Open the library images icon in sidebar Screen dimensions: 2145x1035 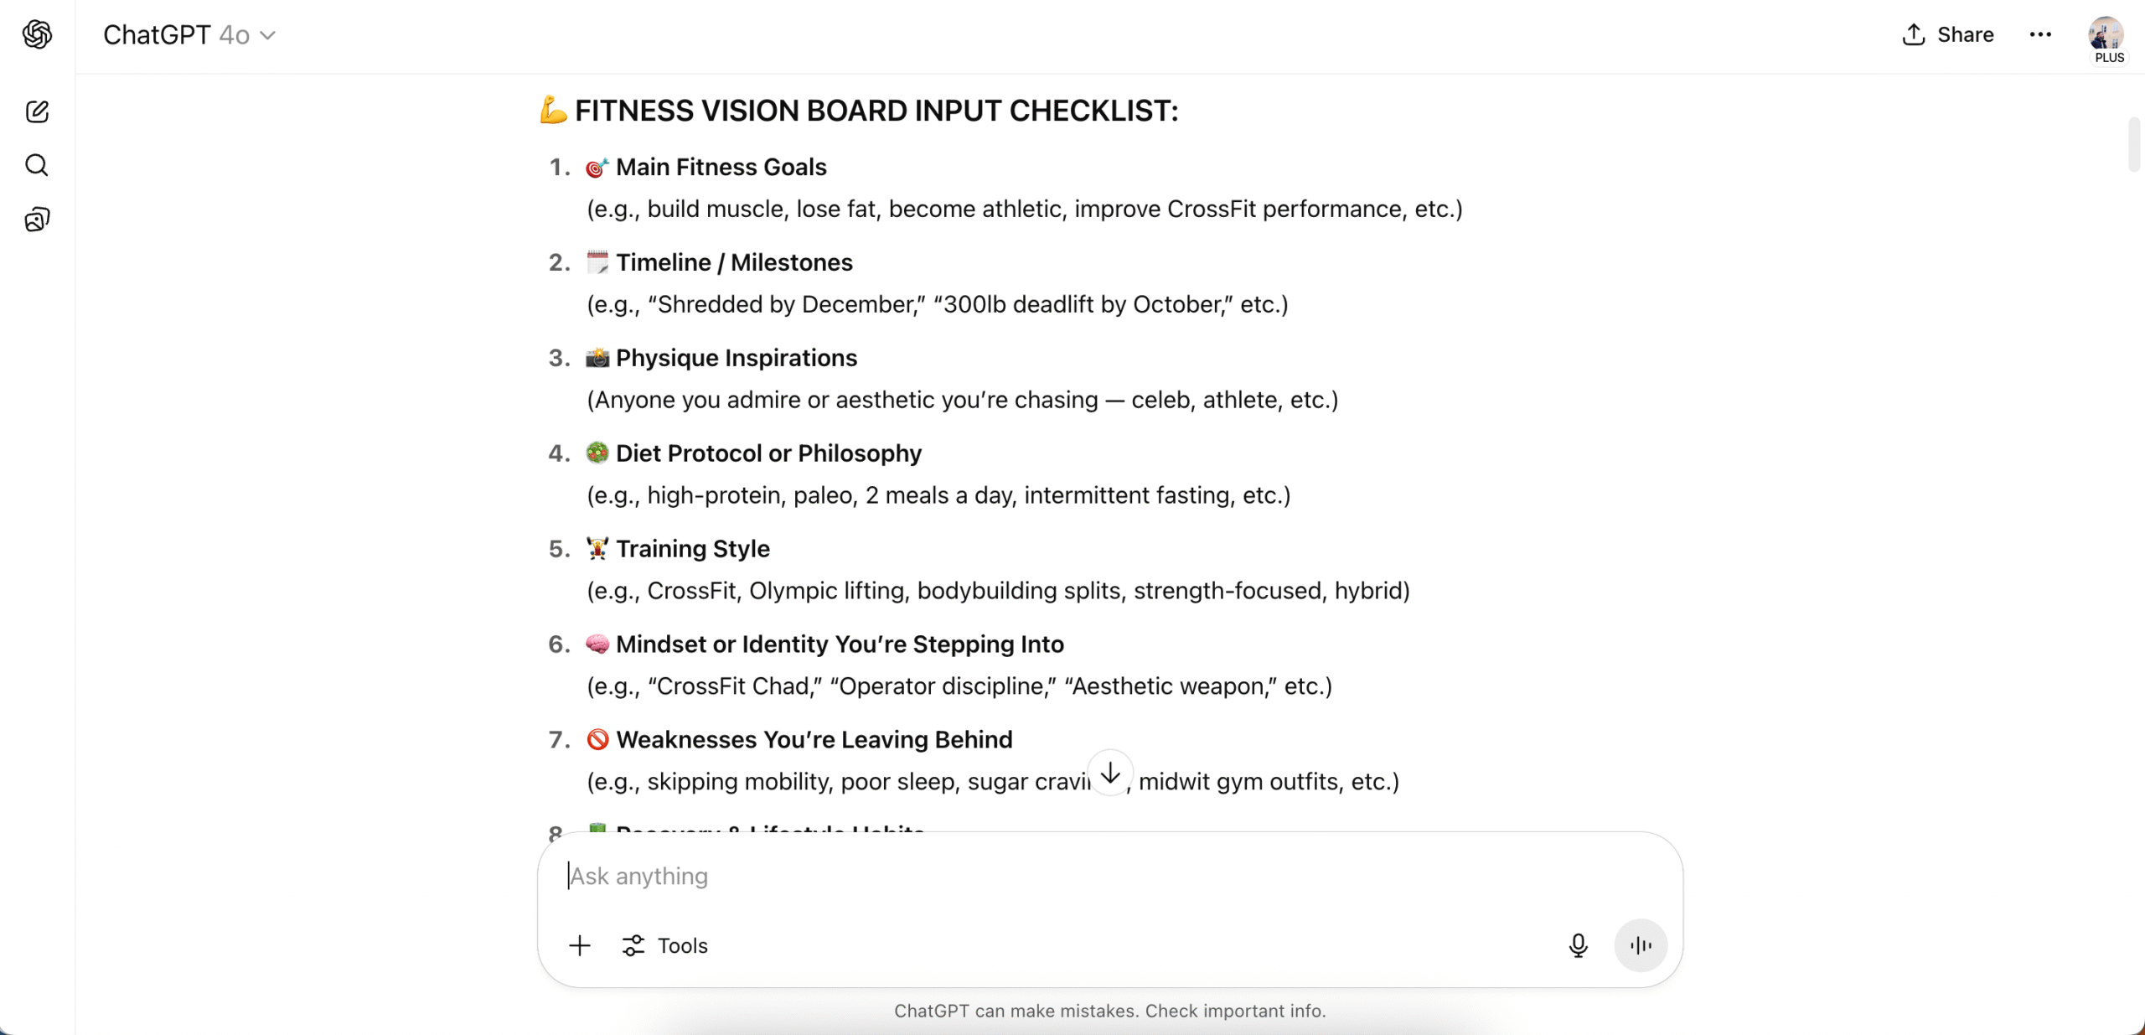click(x=37, y=220)
